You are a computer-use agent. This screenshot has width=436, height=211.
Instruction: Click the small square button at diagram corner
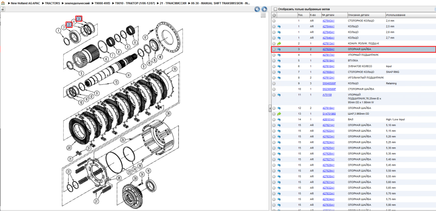coord(263,16)
